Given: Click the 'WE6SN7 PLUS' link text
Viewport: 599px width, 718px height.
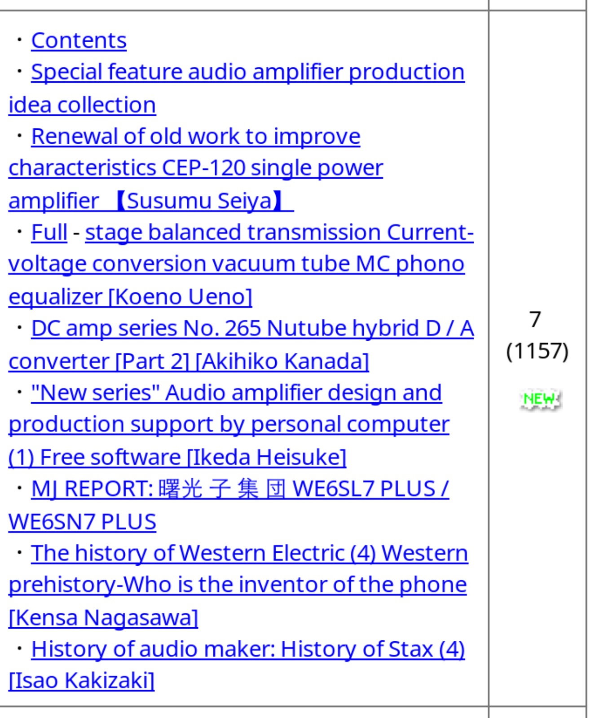Looking at the screenshot, I should click(x=82, y=522).
